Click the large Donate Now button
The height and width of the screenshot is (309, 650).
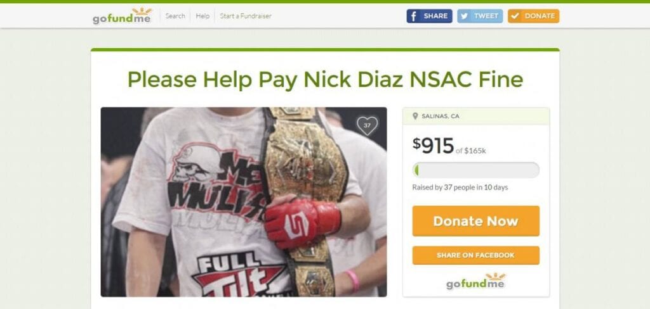476,221
